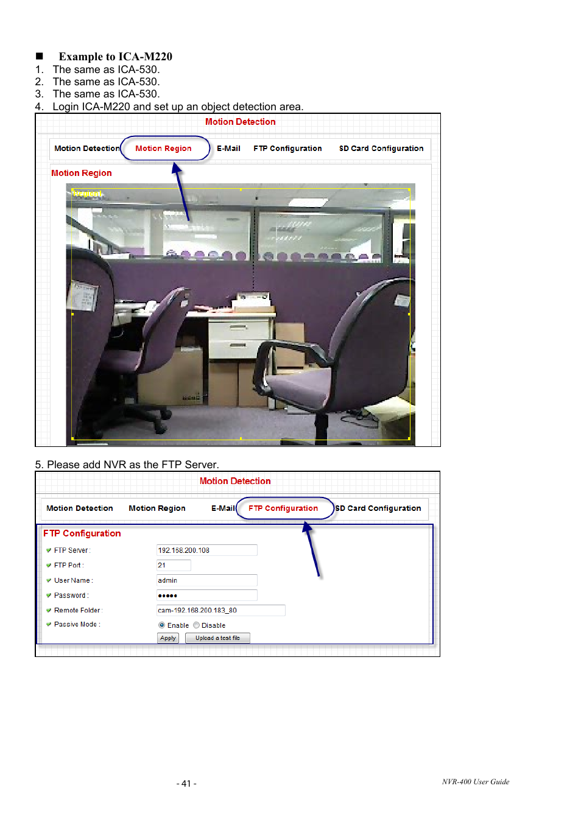Open E-Mail tab in lower screenshot
This screenshot has width=581, height=822.
pos(223,508)
